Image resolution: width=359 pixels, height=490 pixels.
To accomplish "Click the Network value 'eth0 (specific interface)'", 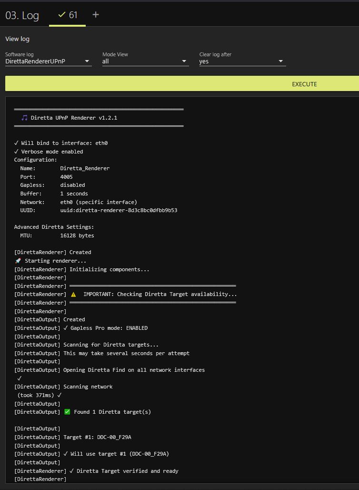I will click(99, 202).
